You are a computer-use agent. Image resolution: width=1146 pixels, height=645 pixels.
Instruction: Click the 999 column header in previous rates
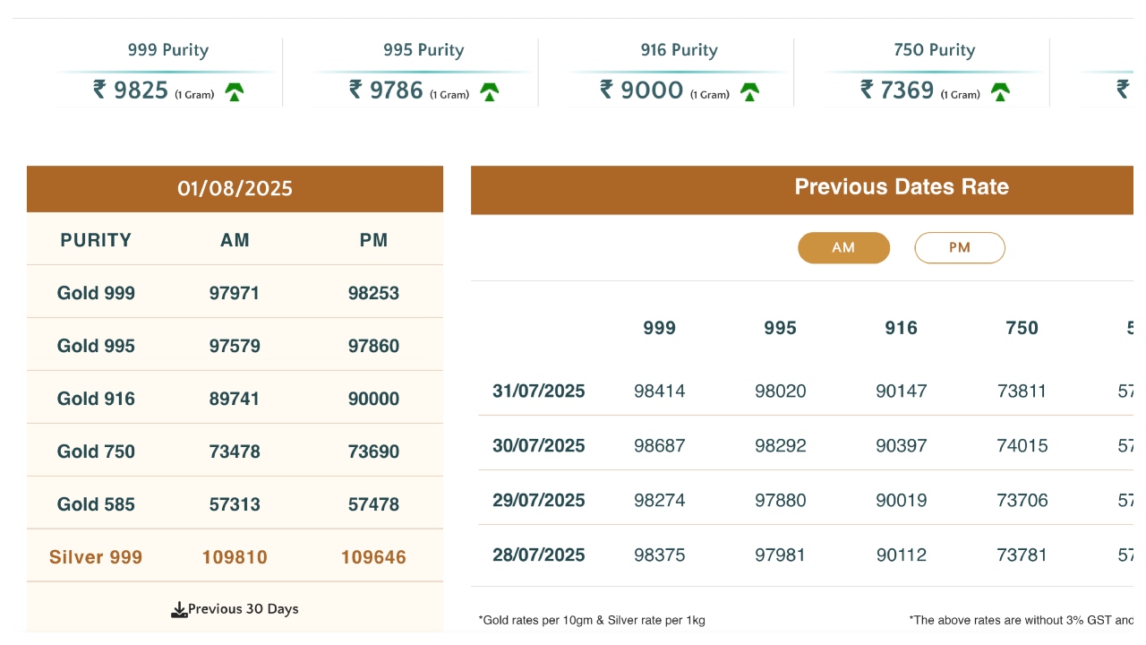659,329
